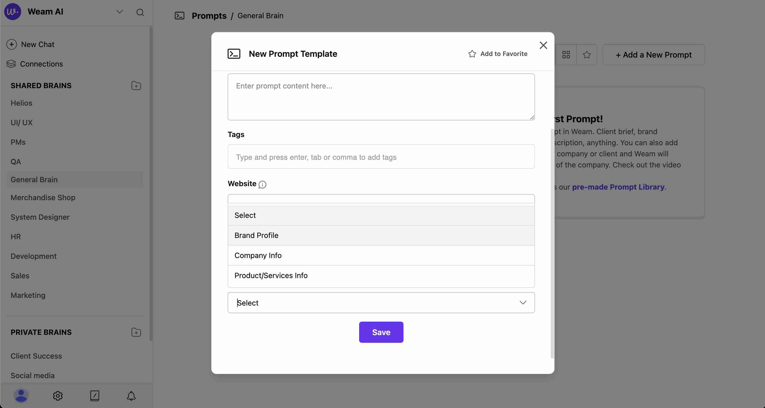This screenshot has width=765, height=408.
Task: Expand the Weam AI workspace chevron
Action: point(119,12)
